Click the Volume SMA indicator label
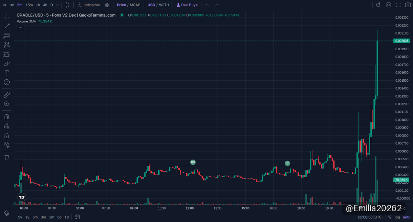This screenshot has width=413, height=222. 27,21
